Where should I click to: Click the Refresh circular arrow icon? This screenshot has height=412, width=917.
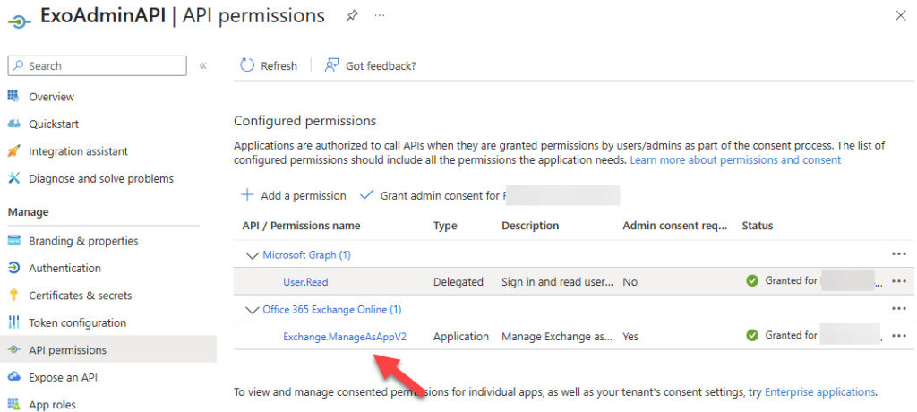coord(247,65)
